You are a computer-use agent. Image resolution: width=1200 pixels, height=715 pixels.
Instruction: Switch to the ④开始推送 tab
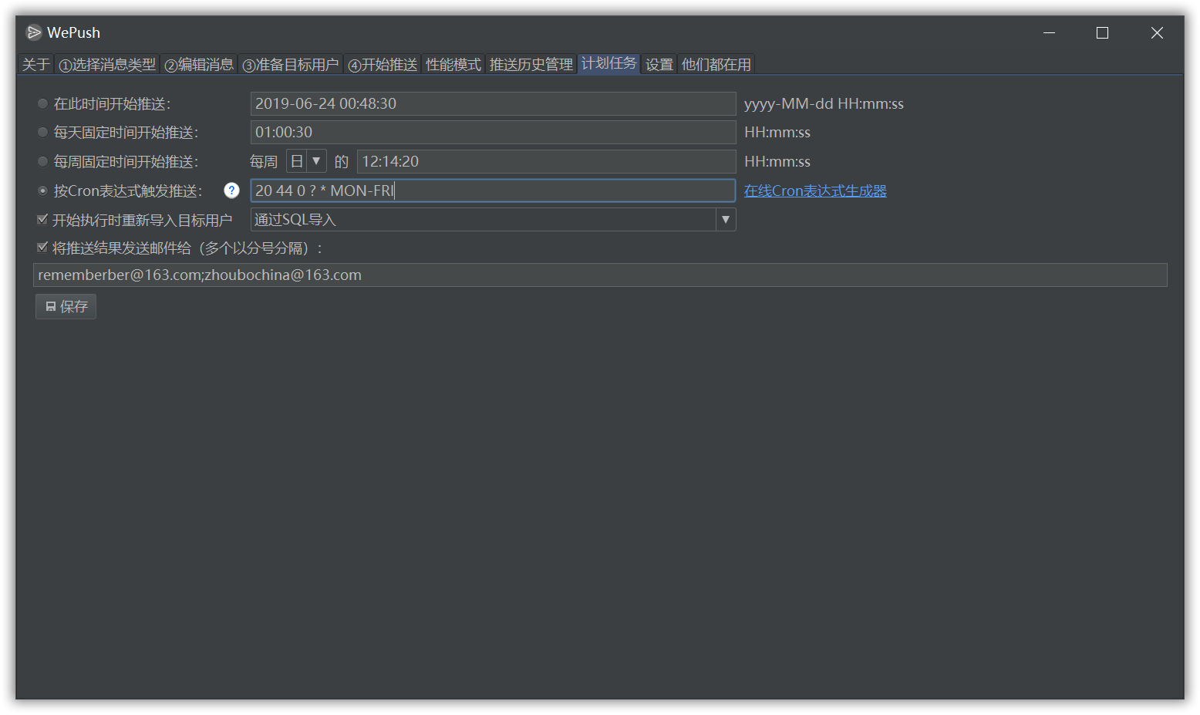click(x=383, y=65)
